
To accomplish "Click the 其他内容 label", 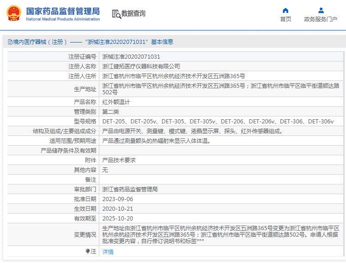I will pyautogui.click(x=85, y=170).
